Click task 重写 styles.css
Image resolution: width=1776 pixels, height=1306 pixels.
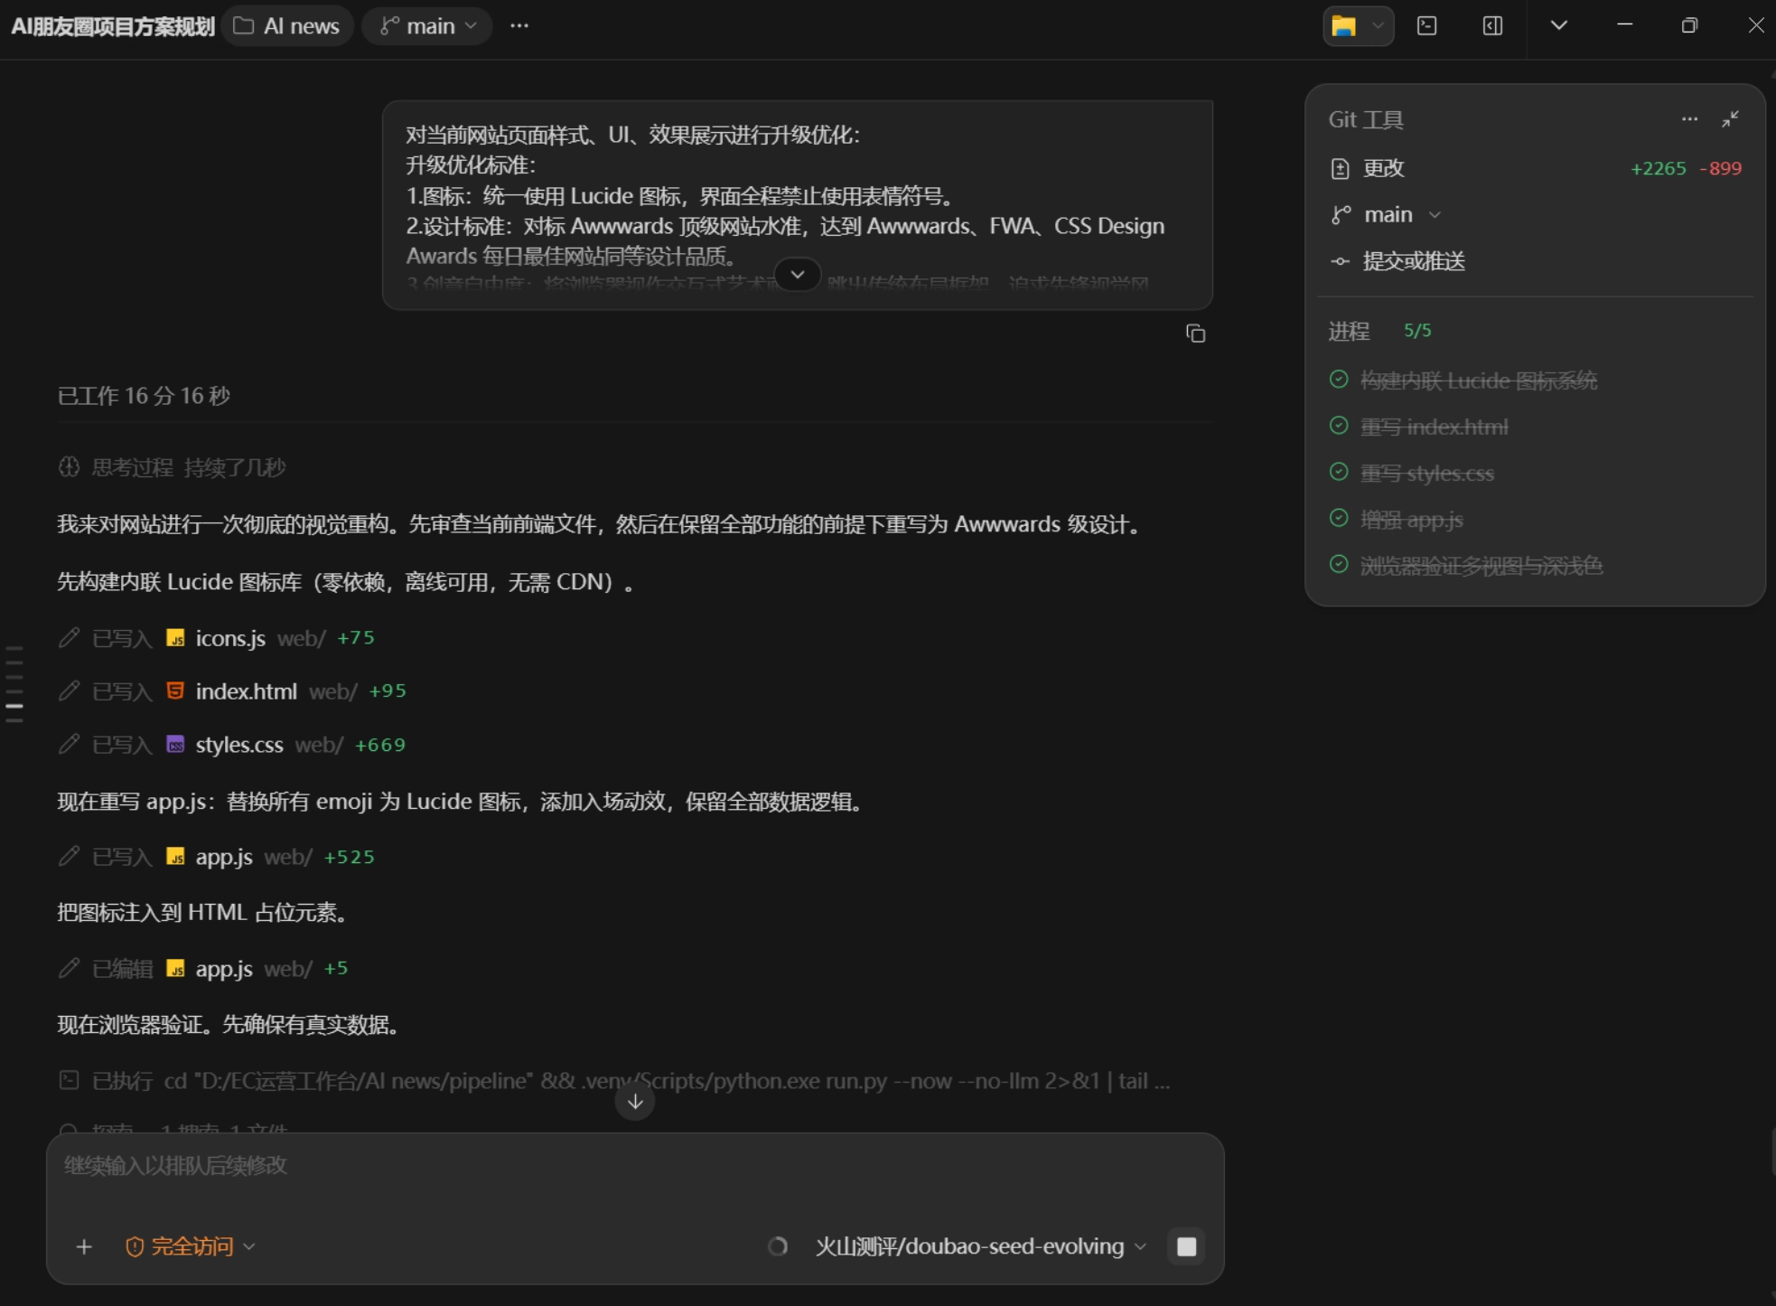(1427, 473)
